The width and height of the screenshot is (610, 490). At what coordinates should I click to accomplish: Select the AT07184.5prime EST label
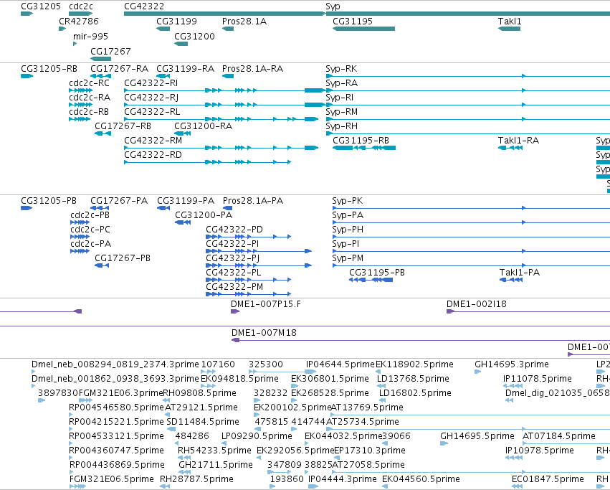(559, 437)
